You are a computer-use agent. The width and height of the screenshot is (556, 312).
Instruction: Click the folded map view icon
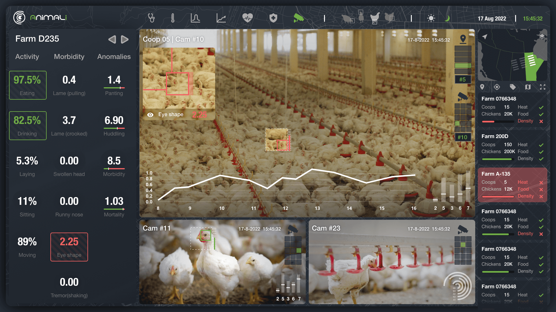coord(528,87)
